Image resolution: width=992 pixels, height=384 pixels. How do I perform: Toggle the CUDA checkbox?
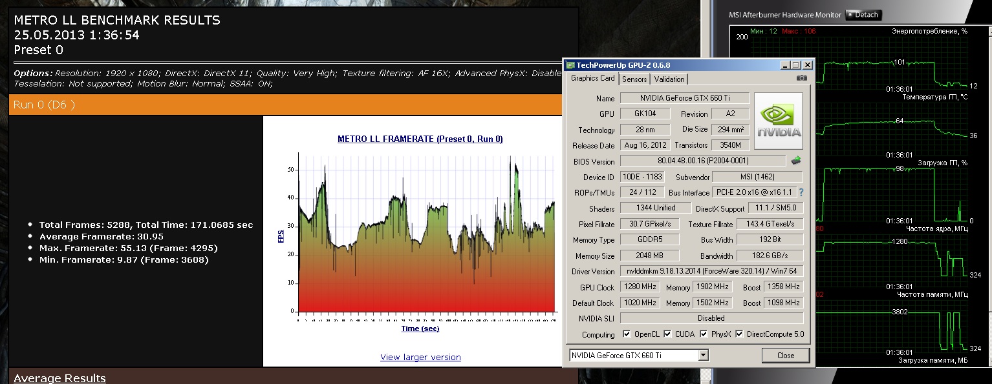click(x=667, y=334)
